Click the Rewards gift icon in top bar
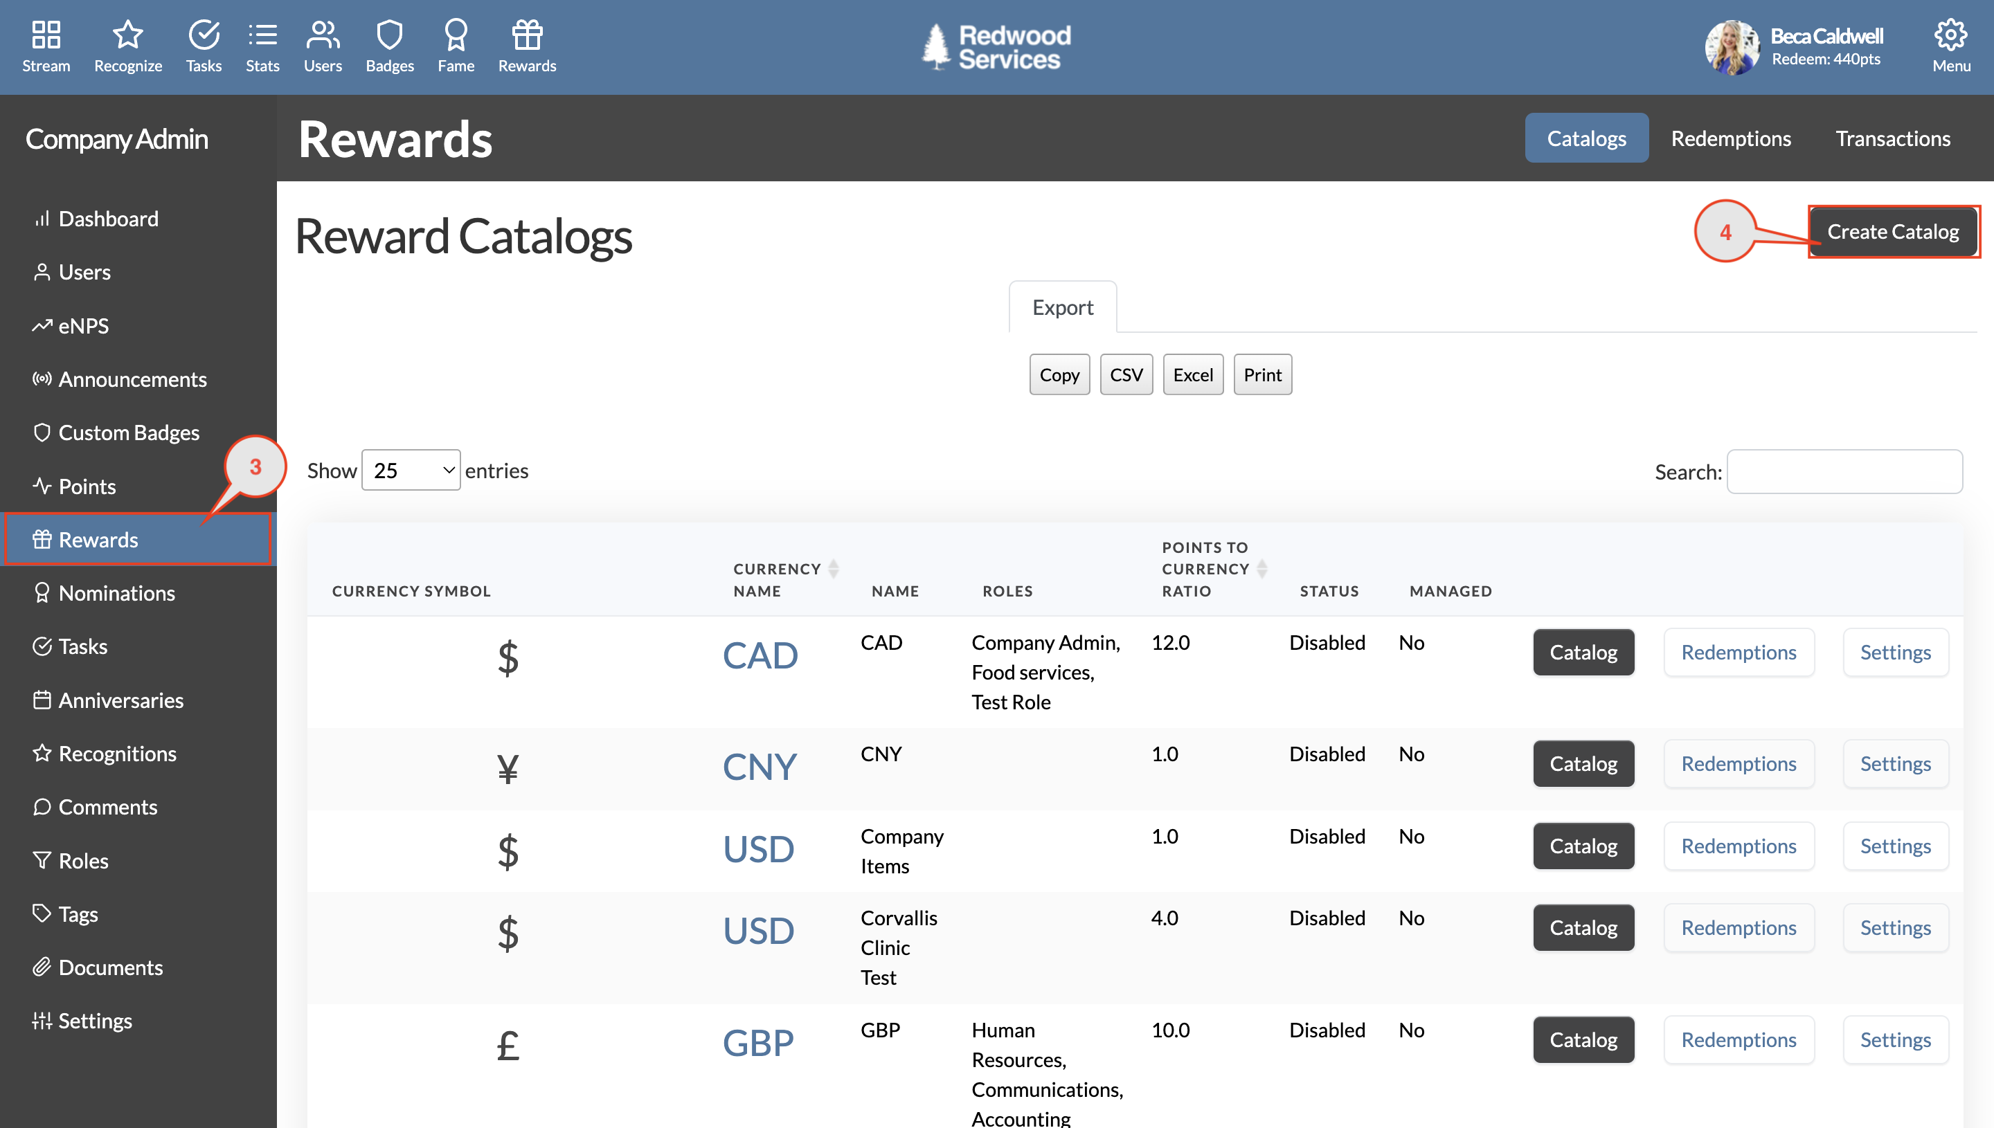This screenshot has width=1994, height=1128. click(527, 35)
